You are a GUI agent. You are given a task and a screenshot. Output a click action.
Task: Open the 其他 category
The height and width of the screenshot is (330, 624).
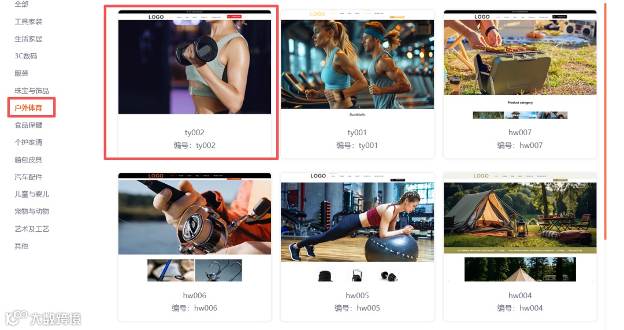coord(21,246)
